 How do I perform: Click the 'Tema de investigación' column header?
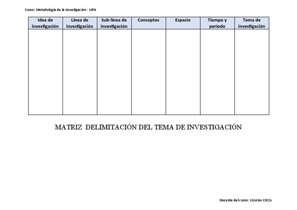pos(252,23)
